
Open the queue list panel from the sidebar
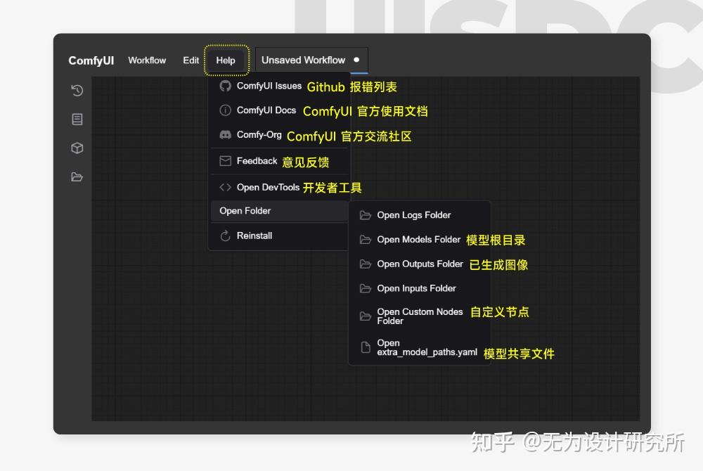[x=77, y=119]
